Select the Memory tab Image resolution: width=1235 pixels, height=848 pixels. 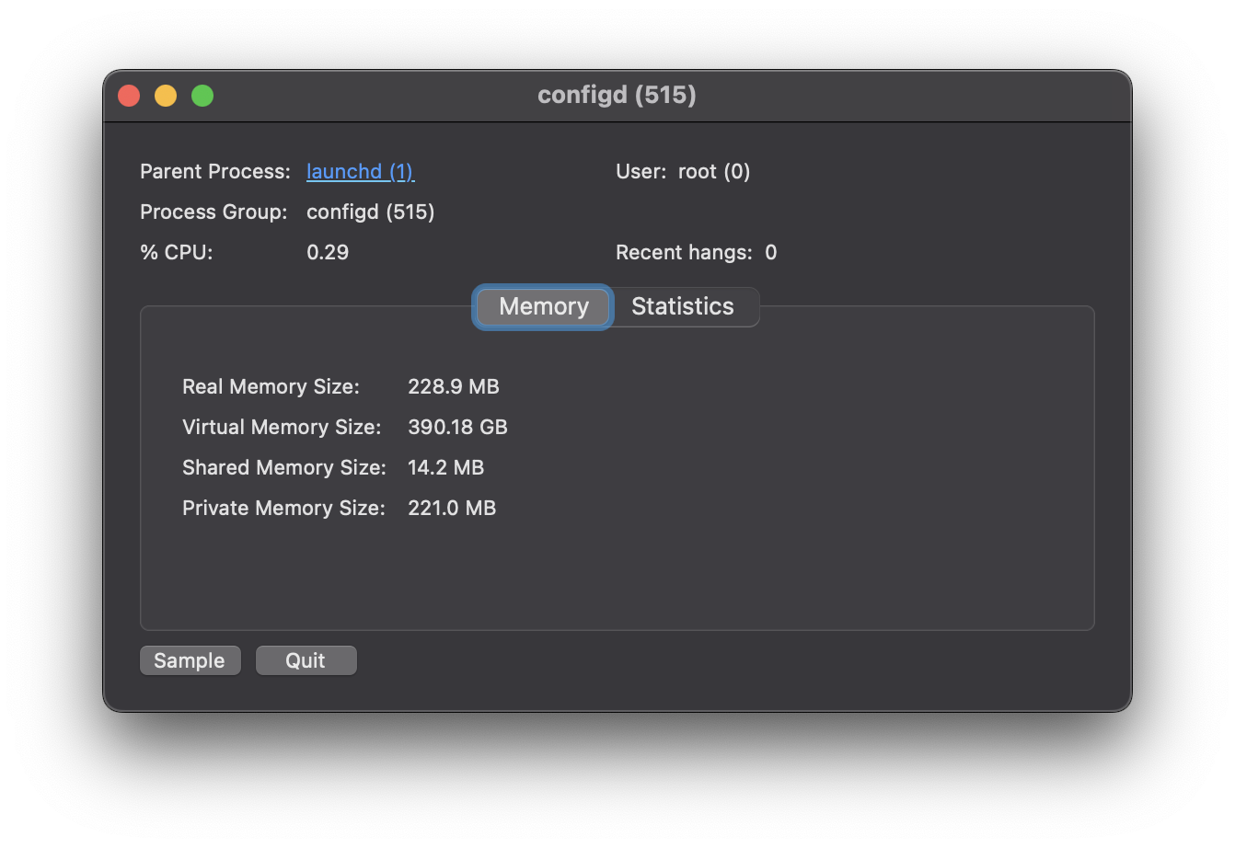point(544,306)
